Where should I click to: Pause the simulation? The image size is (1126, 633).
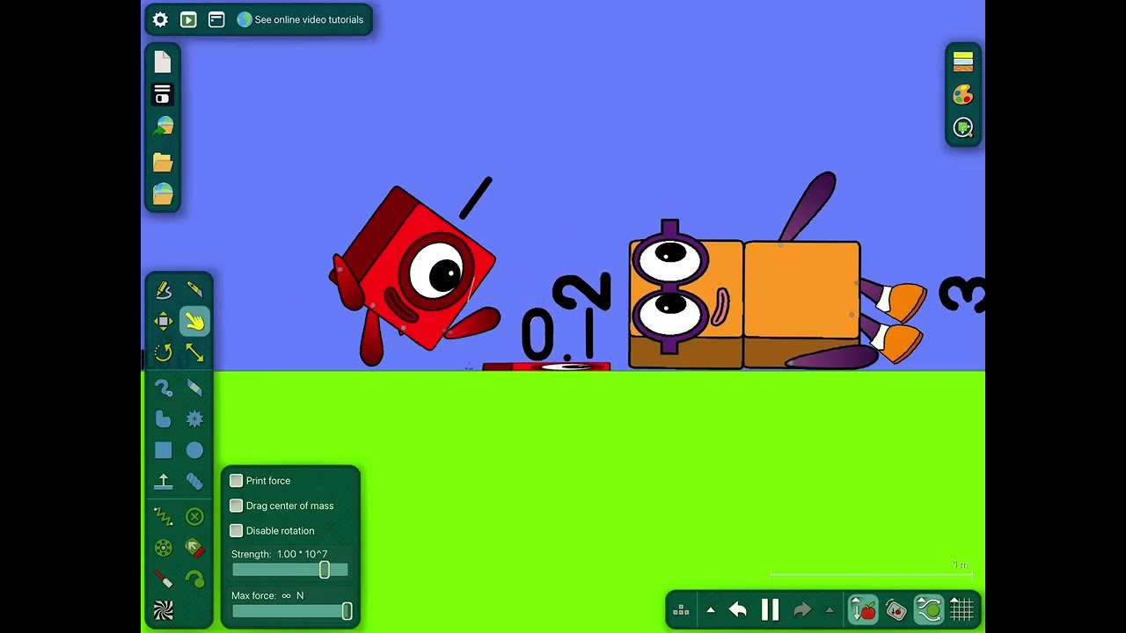771,610
